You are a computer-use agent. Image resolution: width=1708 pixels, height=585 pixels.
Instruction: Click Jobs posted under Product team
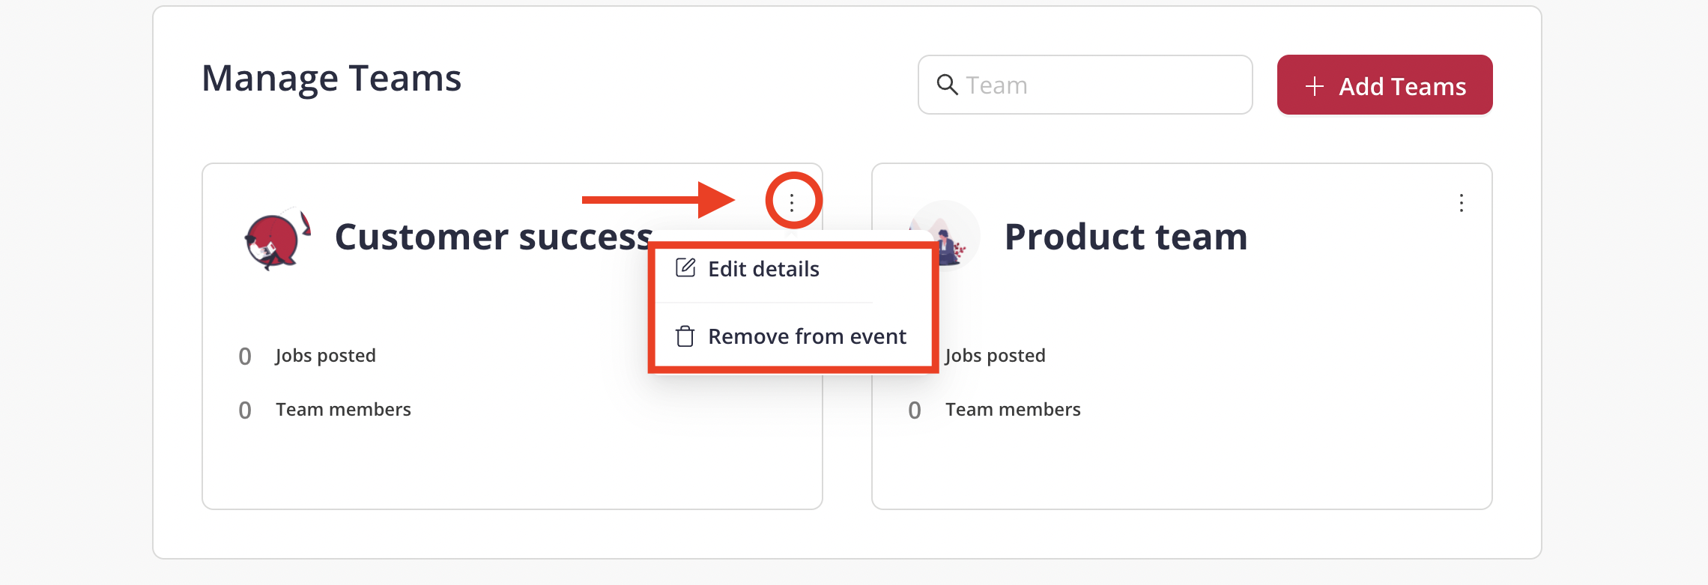[x=995, y=356]
